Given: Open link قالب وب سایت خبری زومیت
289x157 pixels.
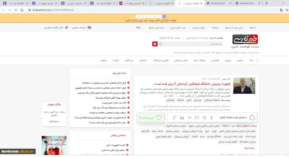Looking at the screenshot, I should click(114, 103).
